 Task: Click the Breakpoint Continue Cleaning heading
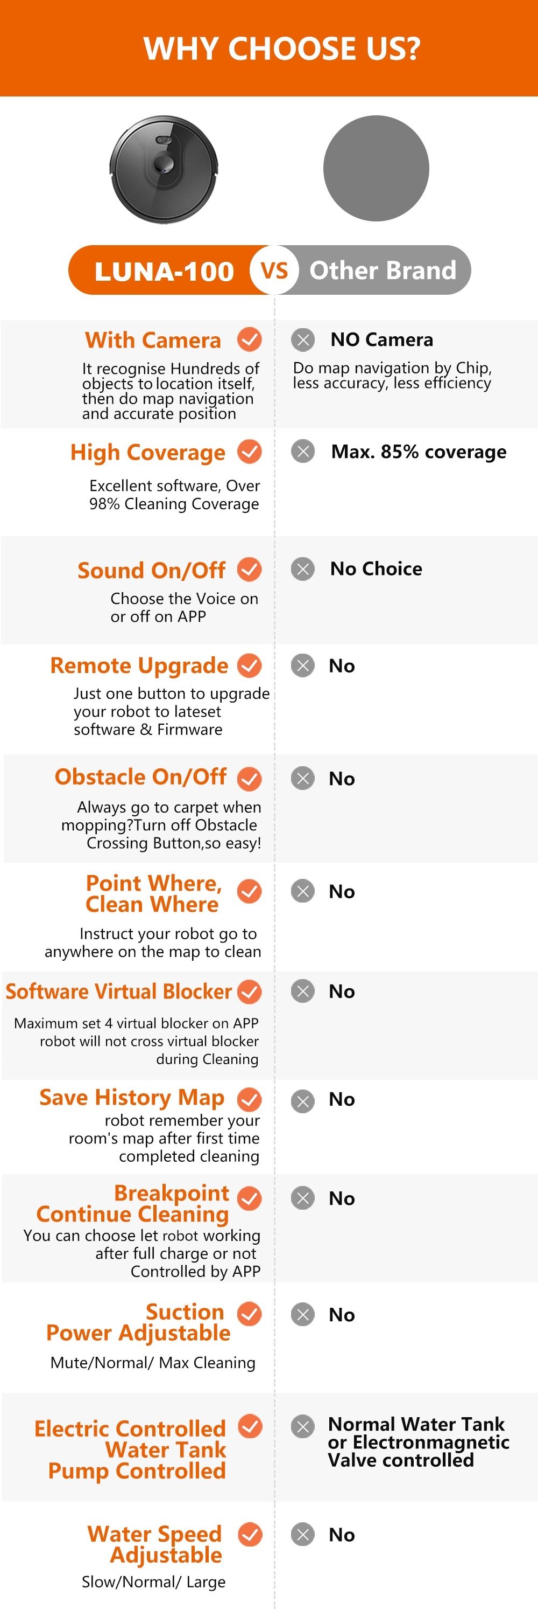pyautogui.click(x=133, y=1204)
